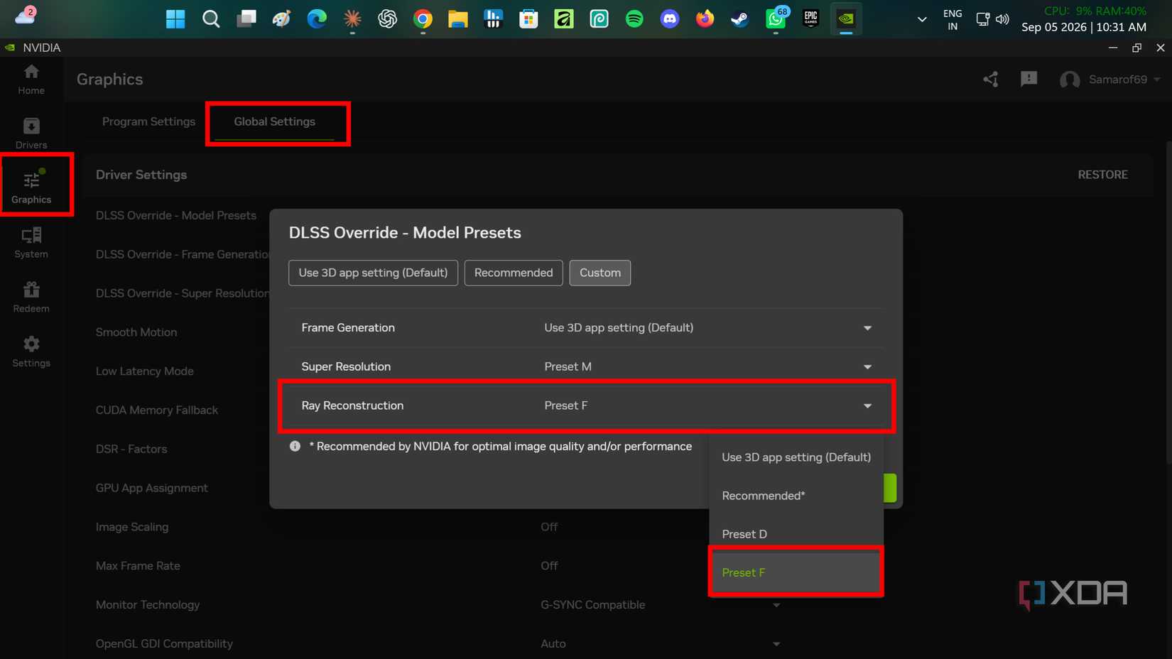The height and width of the screenshot is (659, 1172).
Task: Open the weather widget on taskbar
Action: pos(26,15)
